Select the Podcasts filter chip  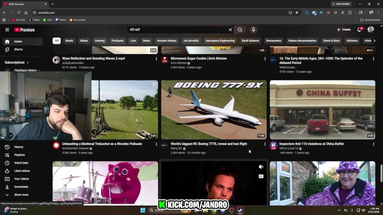pyautogui.click(x=118, y=41)
